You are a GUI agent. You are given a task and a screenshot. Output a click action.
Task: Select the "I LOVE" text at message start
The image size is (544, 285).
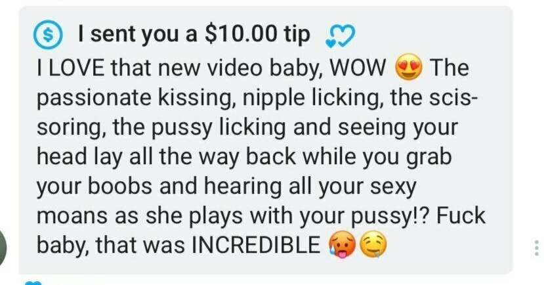tap(70, 68)
